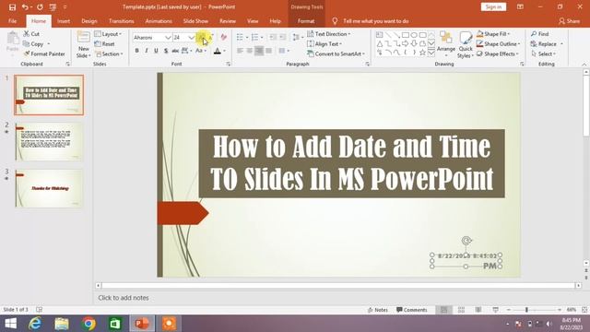This screenshot has width=590, height=332.
Task: Switch to the Design tab
Action: click(89, 21)
